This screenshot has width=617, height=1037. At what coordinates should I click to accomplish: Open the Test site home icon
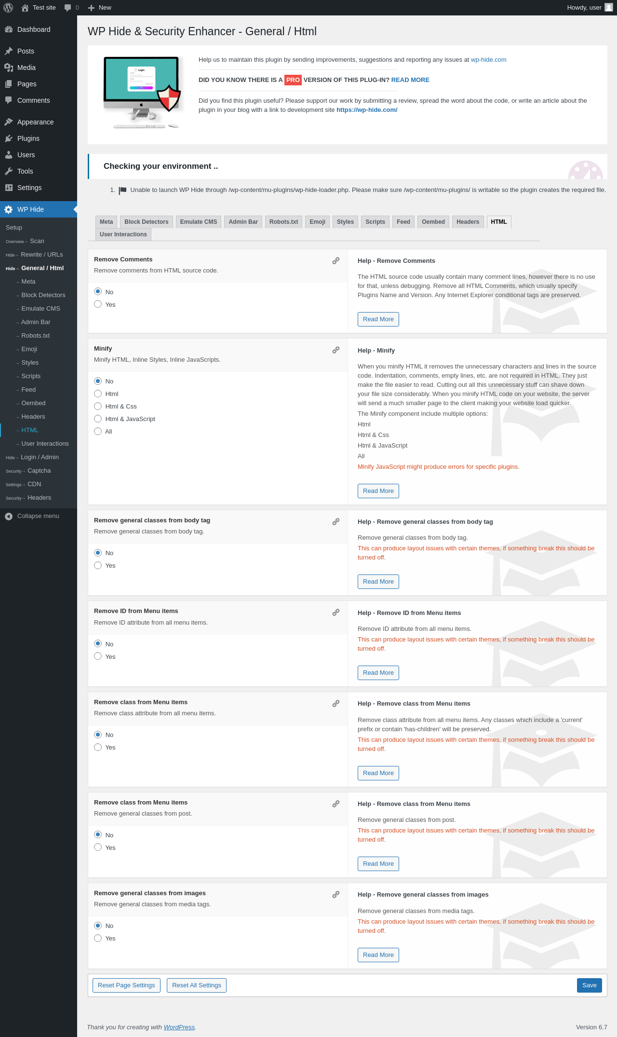tap(25, 8)
